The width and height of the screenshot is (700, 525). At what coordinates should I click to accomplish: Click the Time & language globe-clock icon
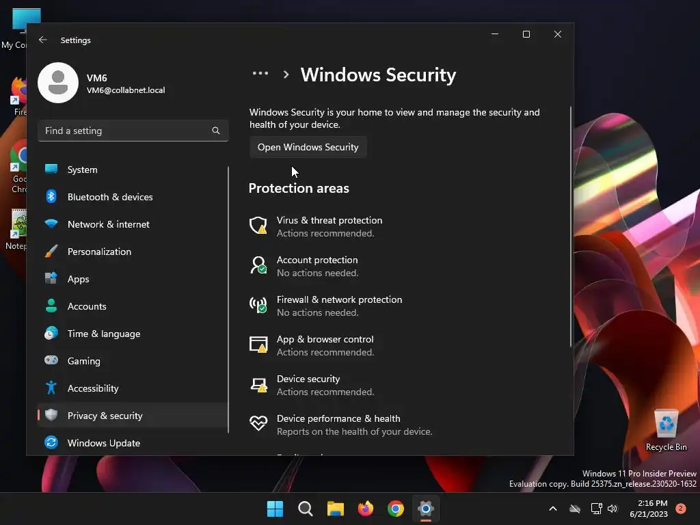coord(51,333)
